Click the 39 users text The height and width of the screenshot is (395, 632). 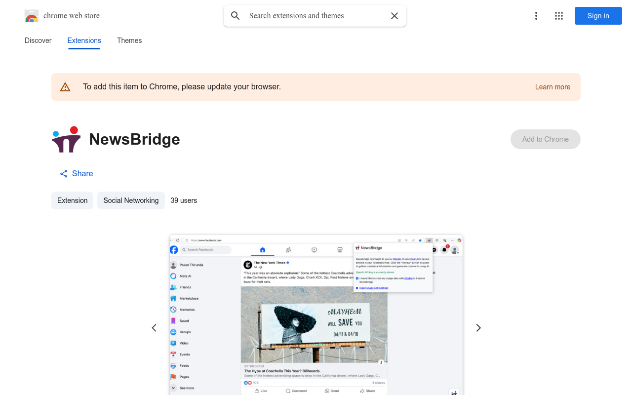click(x=184, y=200)
